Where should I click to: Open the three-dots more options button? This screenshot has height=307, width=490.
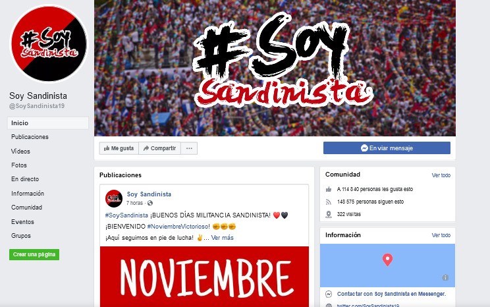click(189, 148)
